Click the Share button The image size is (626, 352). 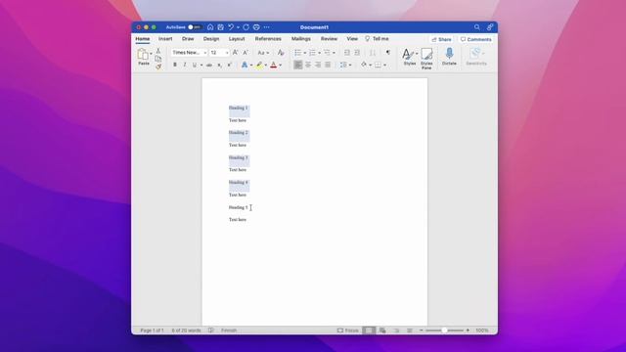(x=441, y=39)
